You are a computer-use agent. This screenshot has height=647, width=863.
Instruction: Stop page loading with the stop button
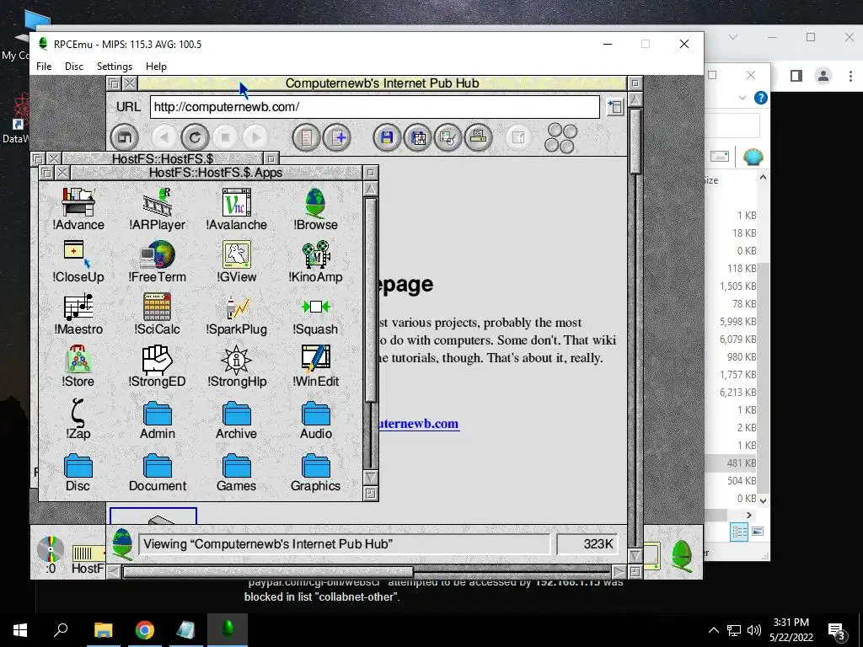point(224,137)
